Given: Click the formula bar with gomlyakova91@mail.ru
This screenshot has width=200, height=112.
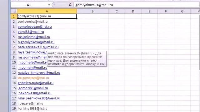Looking at the screenshot, I should (x=137, y=5).
